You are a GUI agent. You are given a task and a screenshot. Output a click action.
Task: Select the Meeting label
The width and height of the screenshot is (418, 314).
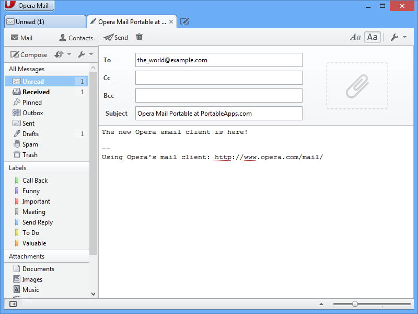47,212
